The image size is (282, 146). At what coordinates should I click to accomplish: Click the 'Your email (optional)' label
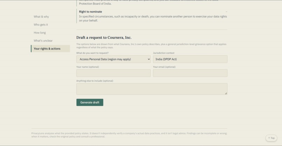(164, 67)
